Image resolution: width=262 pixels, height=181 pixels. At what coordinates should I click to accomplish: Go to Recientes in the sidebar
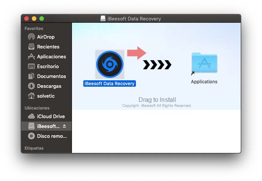point(47,47)
